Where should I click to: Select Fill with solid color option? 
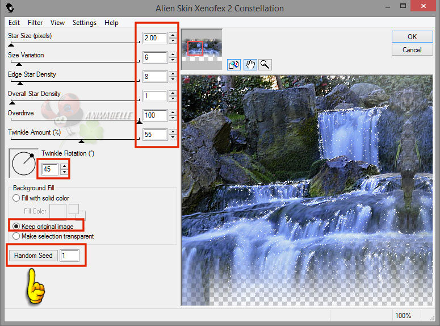(16, 198)
